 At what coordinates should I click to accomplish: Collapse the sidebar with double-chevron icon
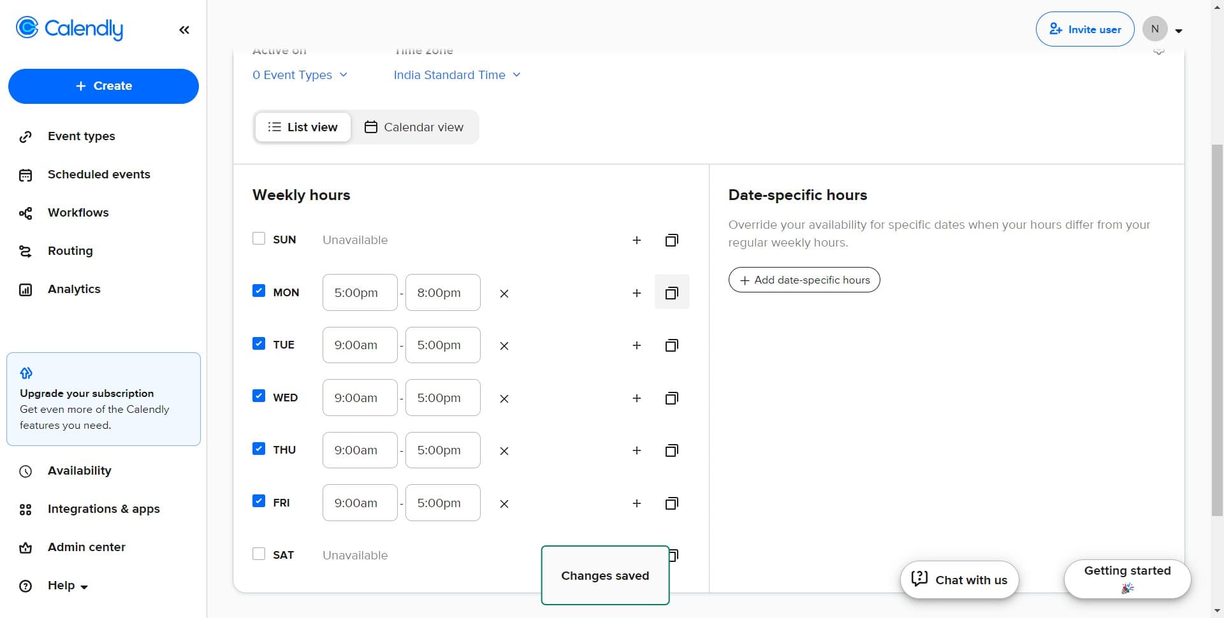[184, 30]
